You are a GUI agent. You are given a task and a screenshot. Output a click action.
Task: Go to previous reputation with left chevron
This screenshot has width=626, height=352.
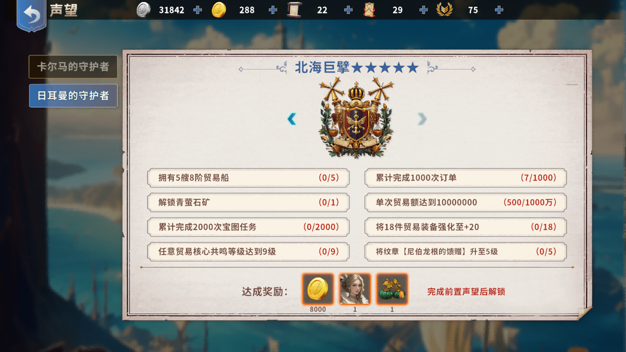[x=292, y=119]
